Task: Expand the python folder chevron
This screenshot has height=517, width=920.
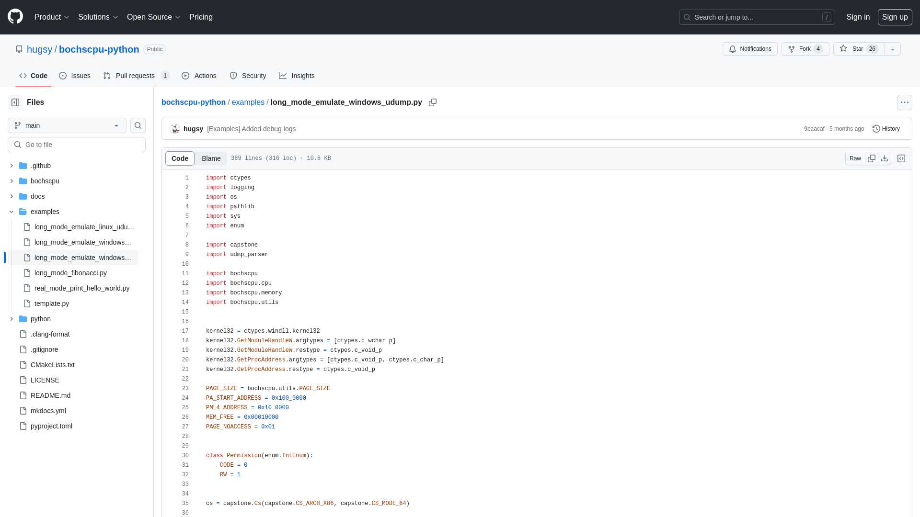Action: [11, 319]
